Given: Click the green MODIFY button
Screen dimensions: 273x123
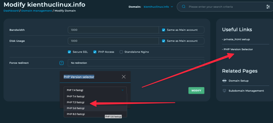Looking at the screenshot, I should 196,90.
